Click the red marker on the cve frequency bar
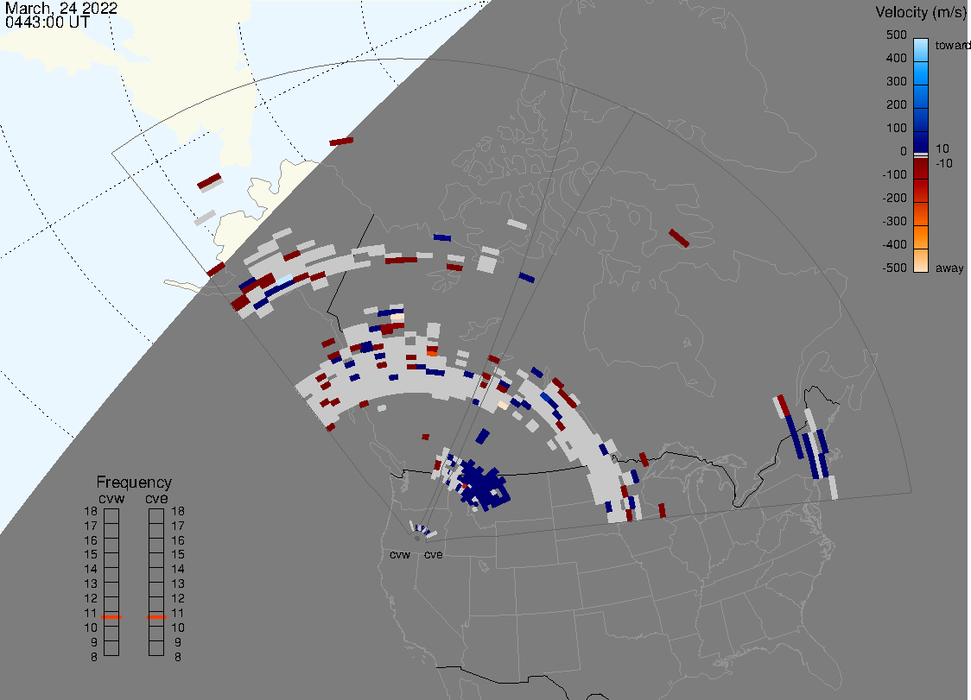Screen dimensions: 971x700 coord(156,617)
